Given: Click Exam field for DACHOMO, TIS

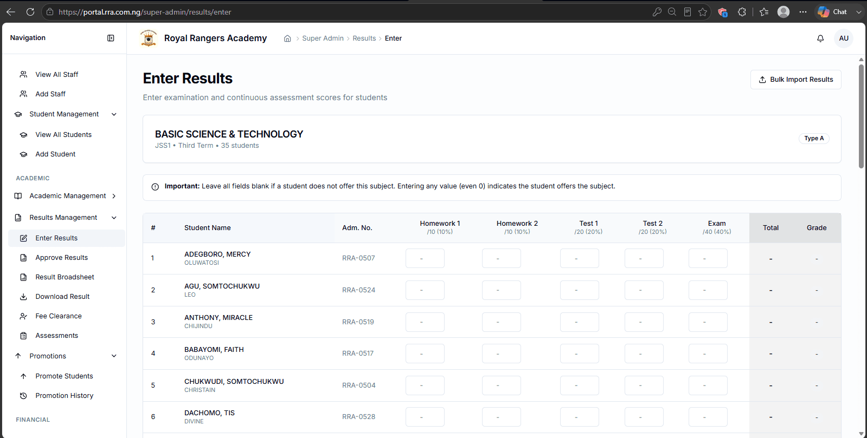Looking at the screenshot, I should tap(708, 417).
